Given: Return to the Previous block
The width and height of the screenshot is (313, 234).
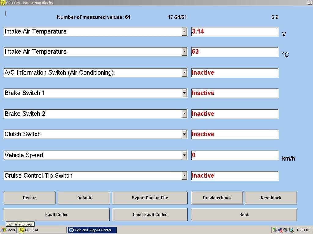Looking at the screenshot, I should (x=217, y=198).
